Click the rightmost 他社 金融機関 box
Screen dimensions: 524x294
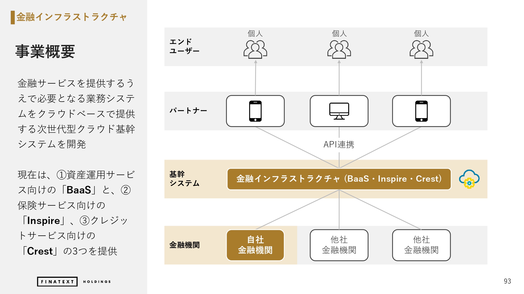click(421, 245)
